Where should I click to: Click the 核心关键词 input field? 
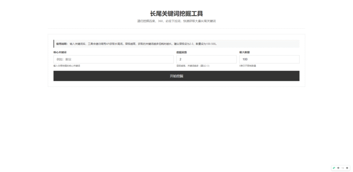113,59
